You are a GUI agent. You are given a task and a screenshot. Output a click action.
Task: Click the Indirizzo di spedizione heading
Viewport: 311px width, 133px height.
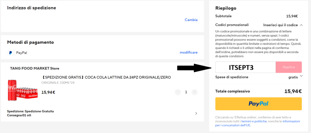(32, 8)
